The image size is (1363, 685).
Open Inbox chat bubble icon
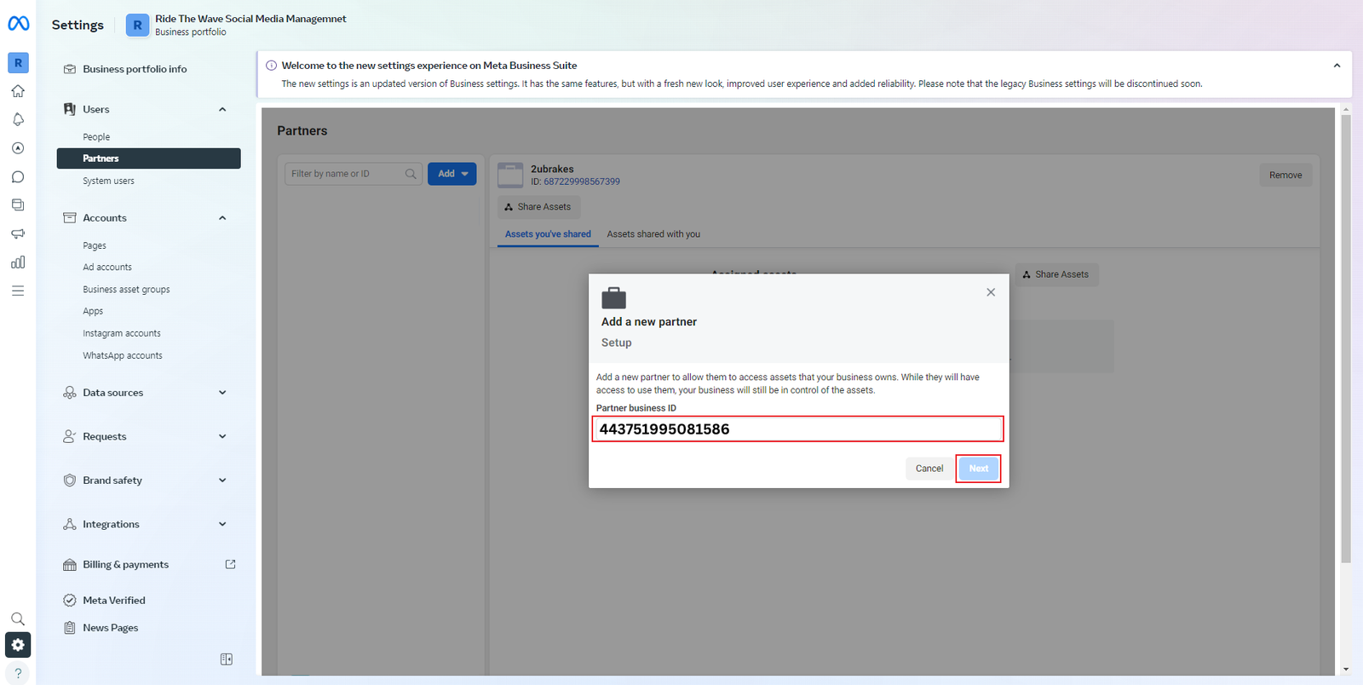point(18,177)
